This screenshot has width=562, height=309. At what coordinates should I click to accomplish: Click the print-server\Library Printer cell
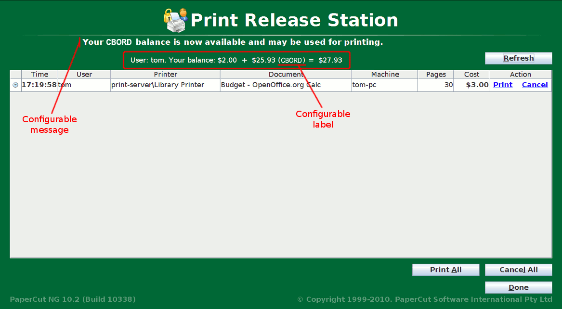(158, 85)
